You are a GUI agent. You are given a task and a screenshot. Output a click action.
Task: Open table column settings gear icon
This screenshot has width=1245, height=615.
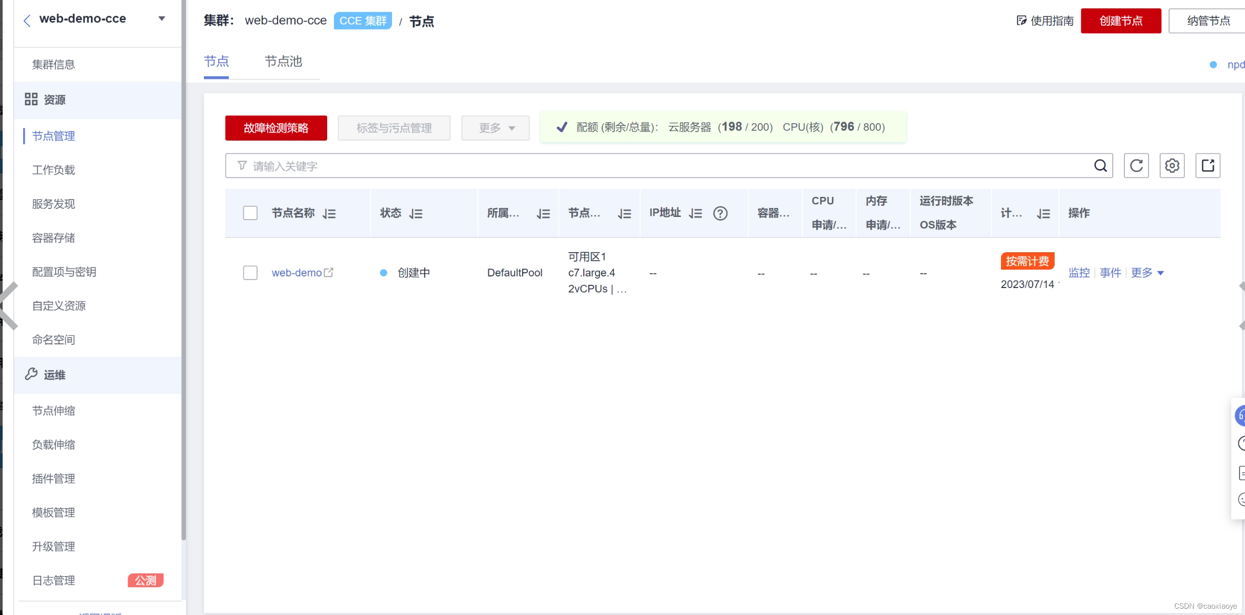coord(1172,166)
